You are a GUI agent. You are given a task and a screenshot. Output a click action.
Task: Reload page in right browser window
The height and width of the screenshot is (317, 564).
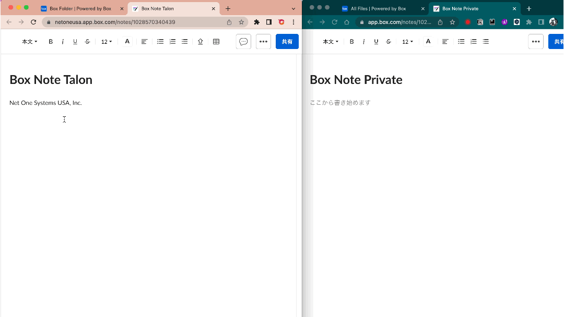click(x=335, y=22)
